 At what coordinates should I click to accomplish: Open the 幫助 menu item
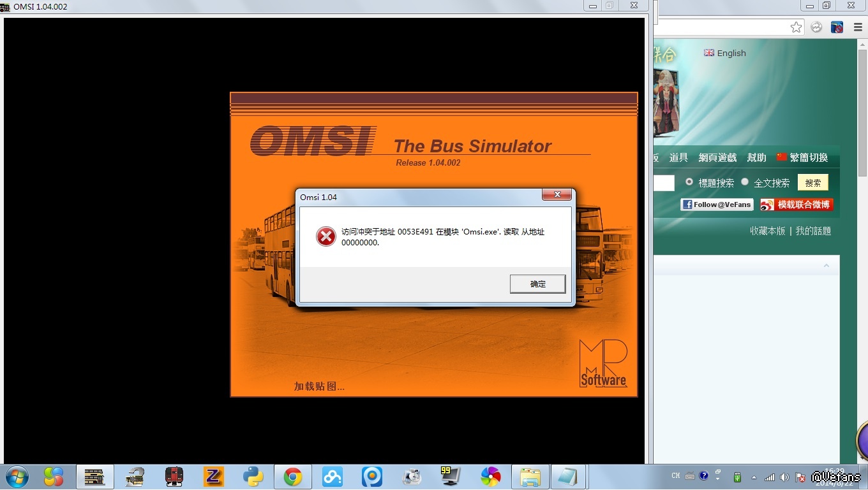point(757,157)
